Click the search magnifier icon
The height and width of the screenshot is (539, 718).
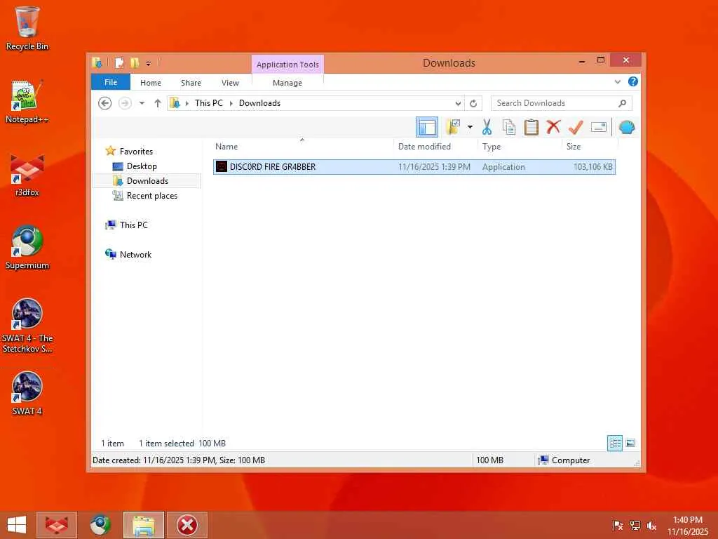[623, 103]
